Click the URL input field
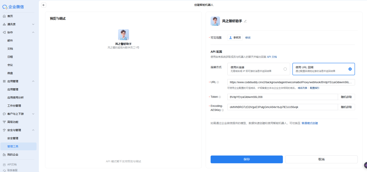The height and width of the screenshot is (172, 367). (x=291, y=82)
